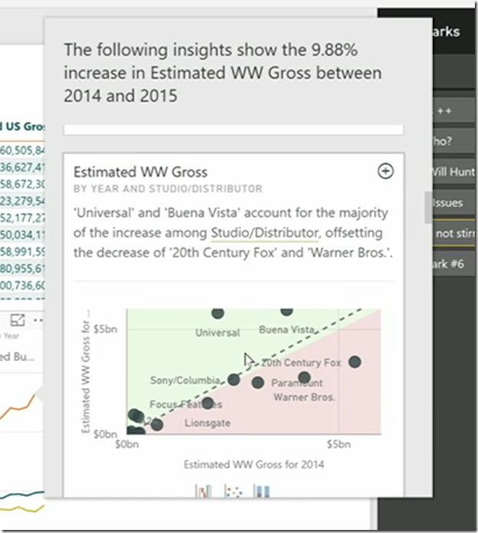Screen dimensions: 478x533
Task: Click the Universal data point in the scatter
Action: pos(217,313)
